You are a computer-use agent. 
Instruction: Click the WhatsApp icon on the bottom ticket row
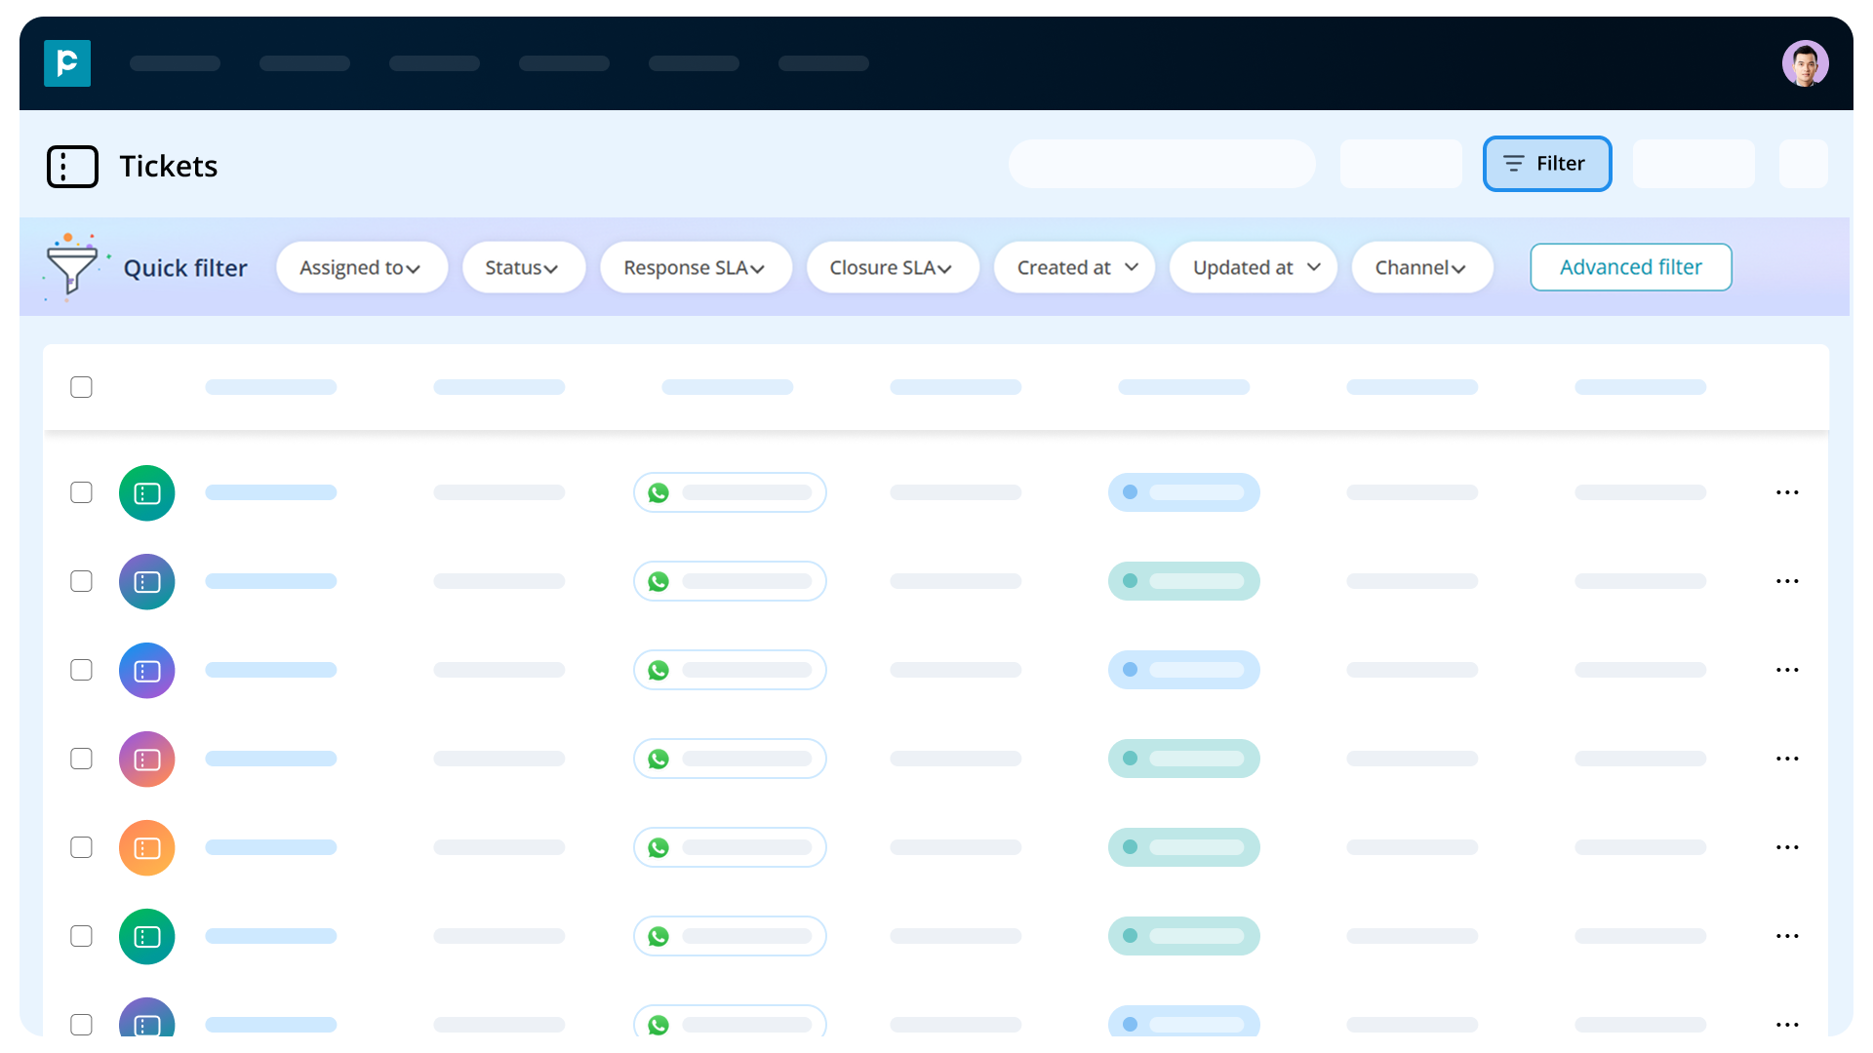pos(658,1025)
